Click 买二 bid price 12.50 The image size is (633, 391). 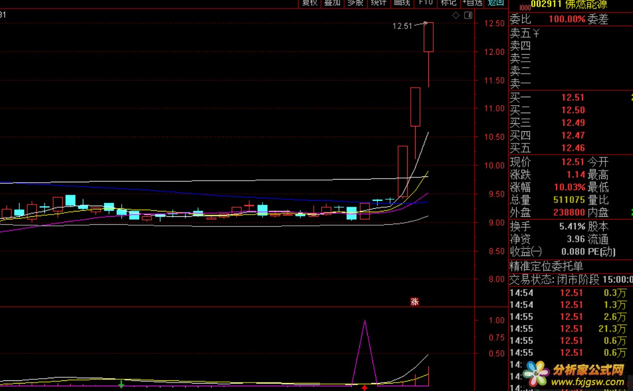click(573, 110)
